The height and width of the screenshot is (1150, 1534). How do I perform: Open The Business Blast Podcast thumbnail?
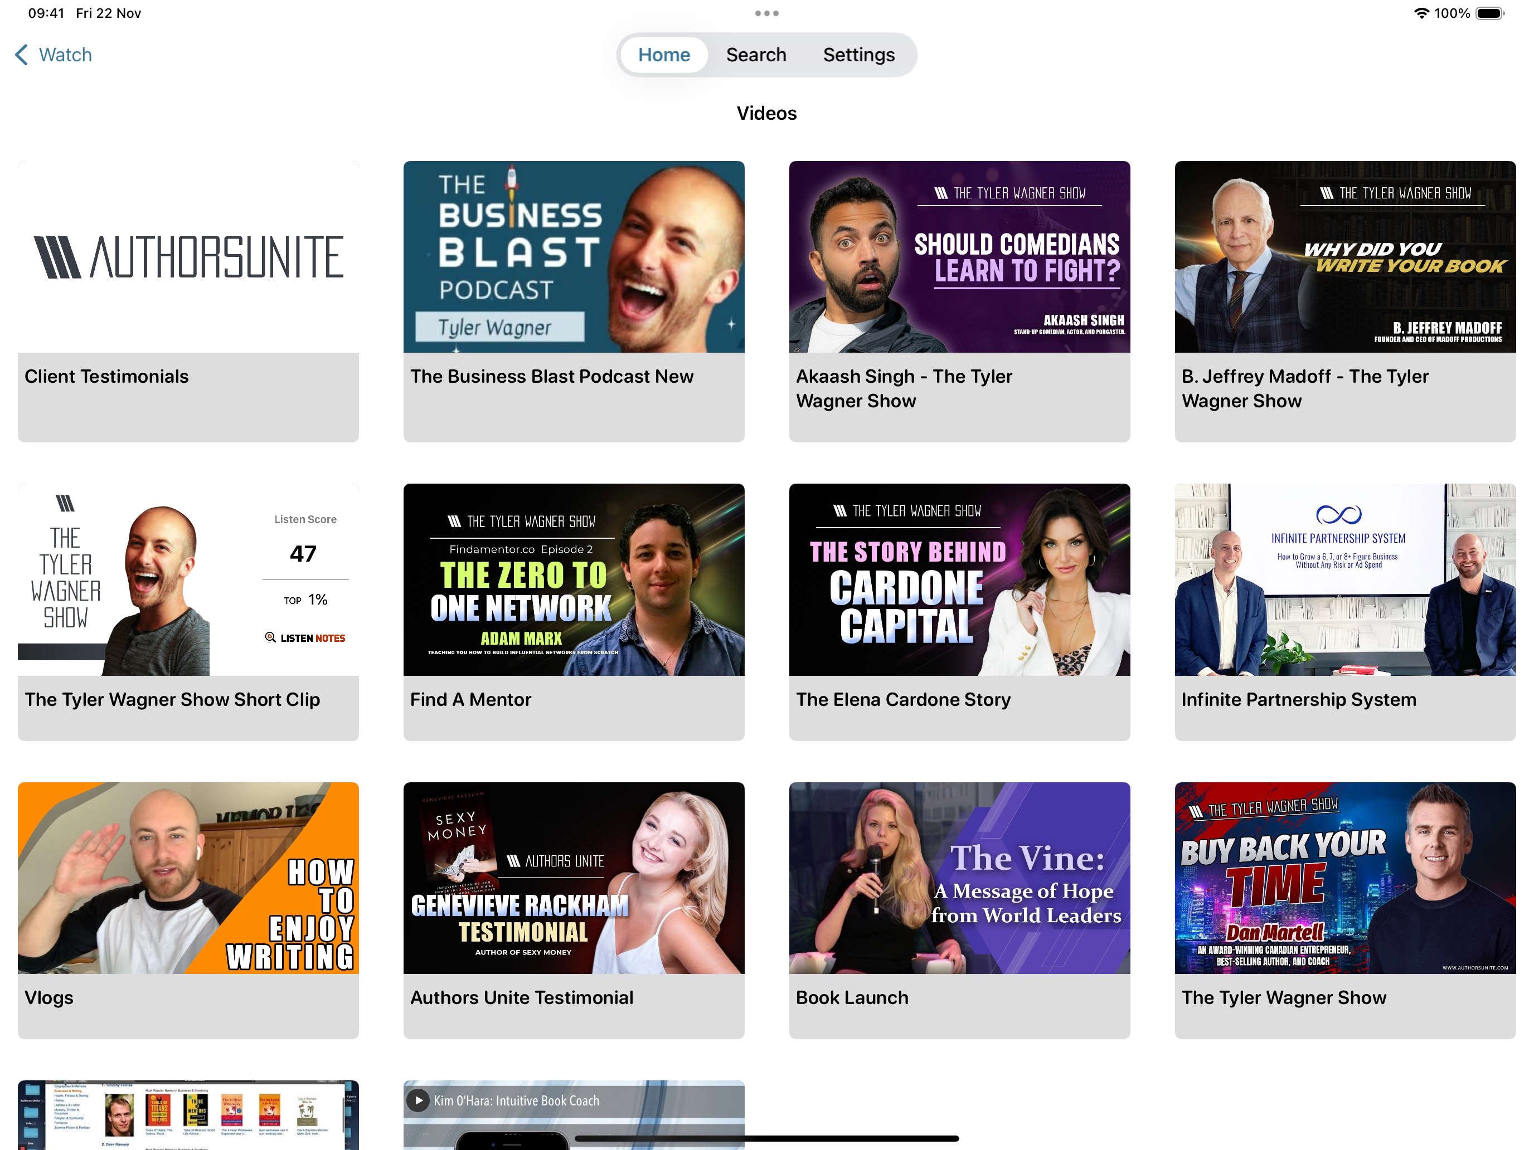click(574, 257)
